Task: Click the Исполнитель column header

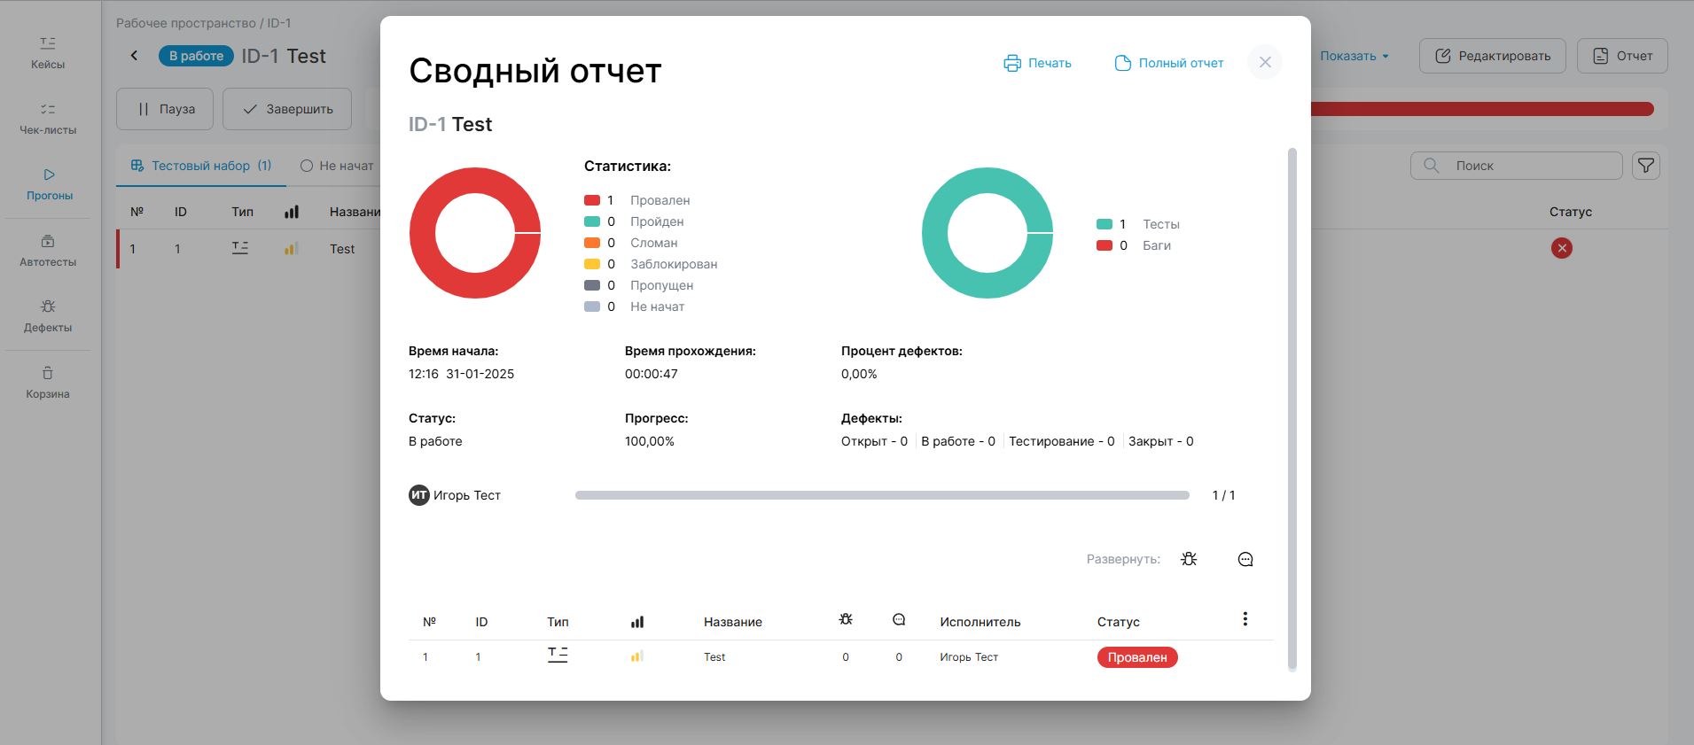Action: click(980, 622)
